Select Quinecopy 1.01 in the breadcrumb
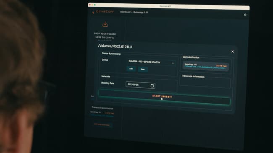The width and height of the screenshot is (273, 153). (x=141, y=12)
